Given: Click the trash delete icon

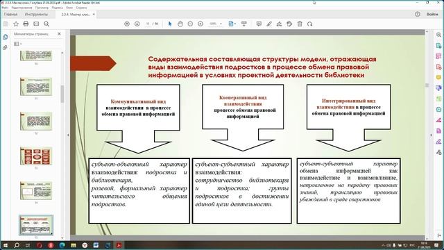Looking at the screenshot, I should click(x=300, y=24).
